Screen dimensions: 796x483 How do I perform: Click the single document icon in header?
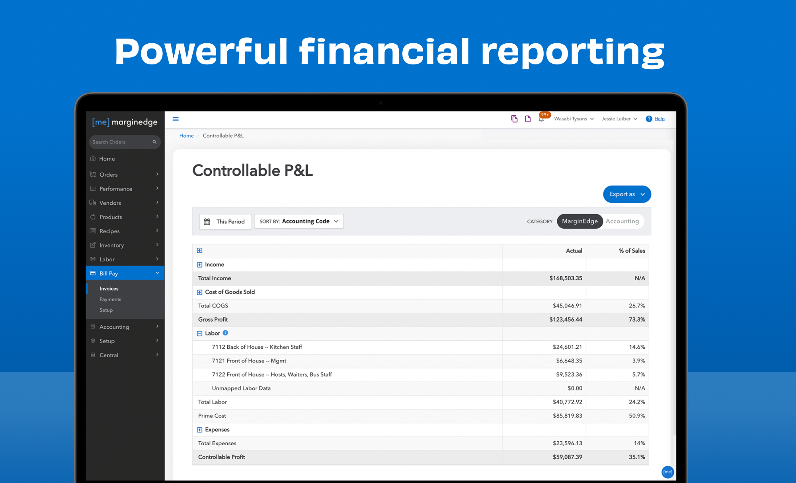[528, 119]
